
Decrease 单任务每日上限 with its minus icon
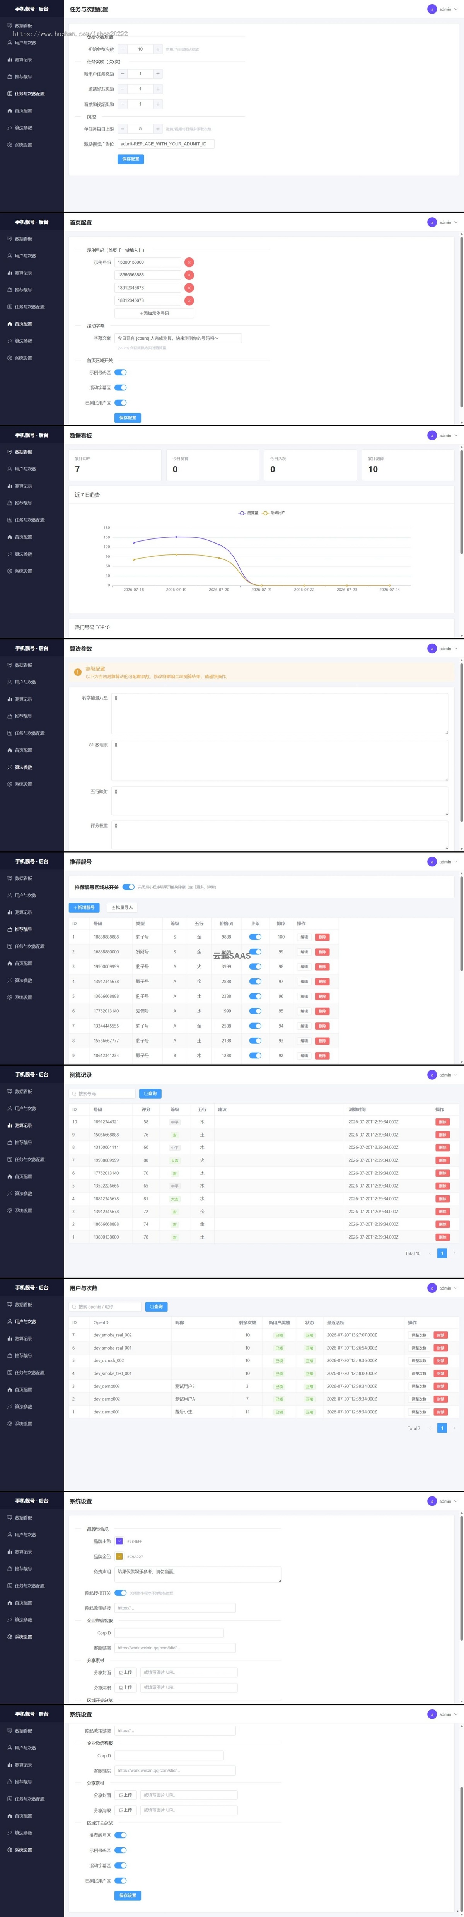(x=123, y=129)
